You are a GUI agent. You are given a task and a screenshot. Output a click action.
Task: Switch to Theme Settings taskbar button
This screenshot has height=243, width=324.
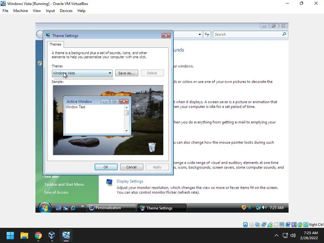point(162,208)
